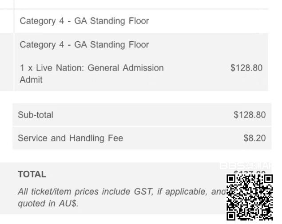This screenshot has width=282, height=224.
Task: Click the QR code's bottom-left corner square
Action: pos(232,216)
